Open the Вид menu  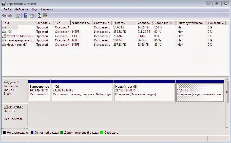click(x=34, y=9)
